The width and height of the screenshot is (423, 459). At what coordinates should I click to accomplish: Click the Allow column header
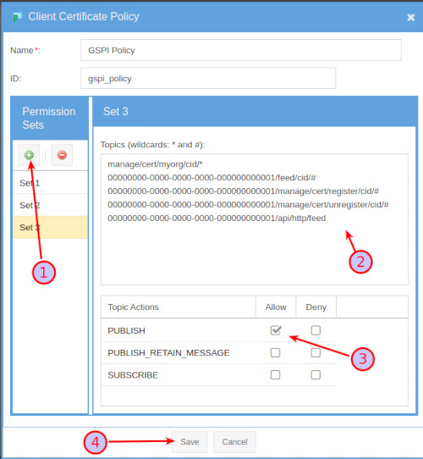[x=276, y=307]
